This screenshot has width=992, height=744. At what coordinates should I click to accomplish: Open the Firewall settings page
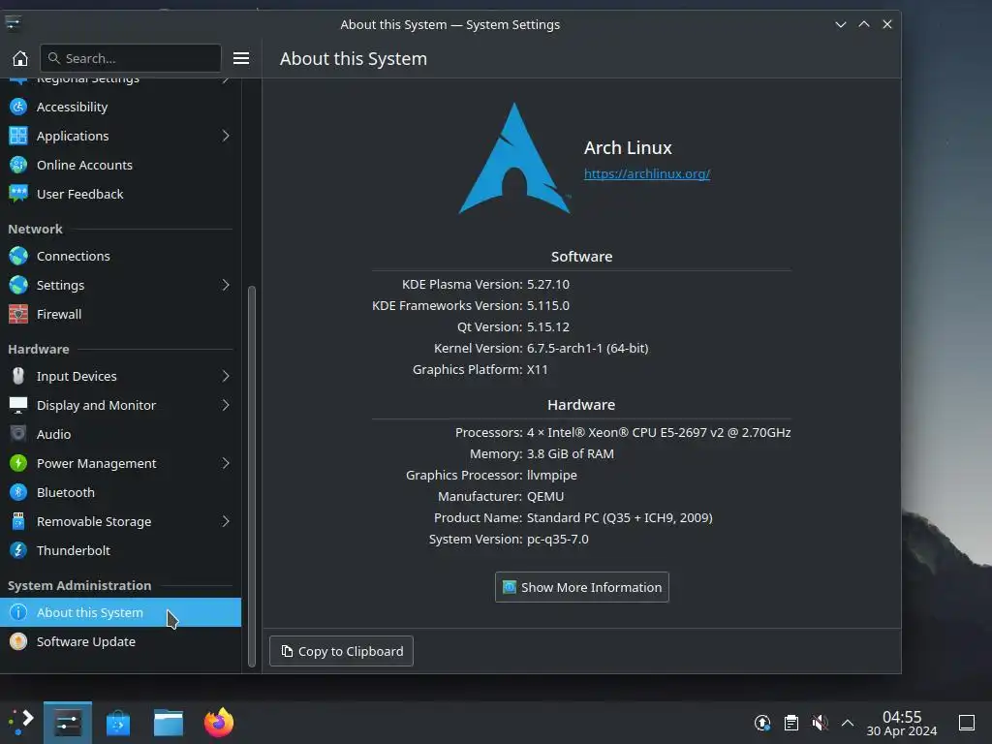120,315
